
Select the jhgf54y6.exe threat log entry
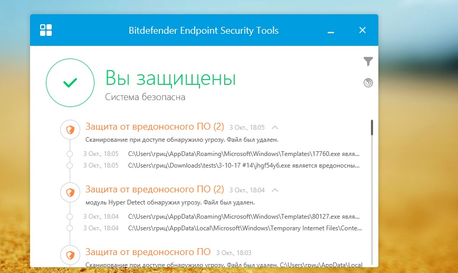click(244, 165)
